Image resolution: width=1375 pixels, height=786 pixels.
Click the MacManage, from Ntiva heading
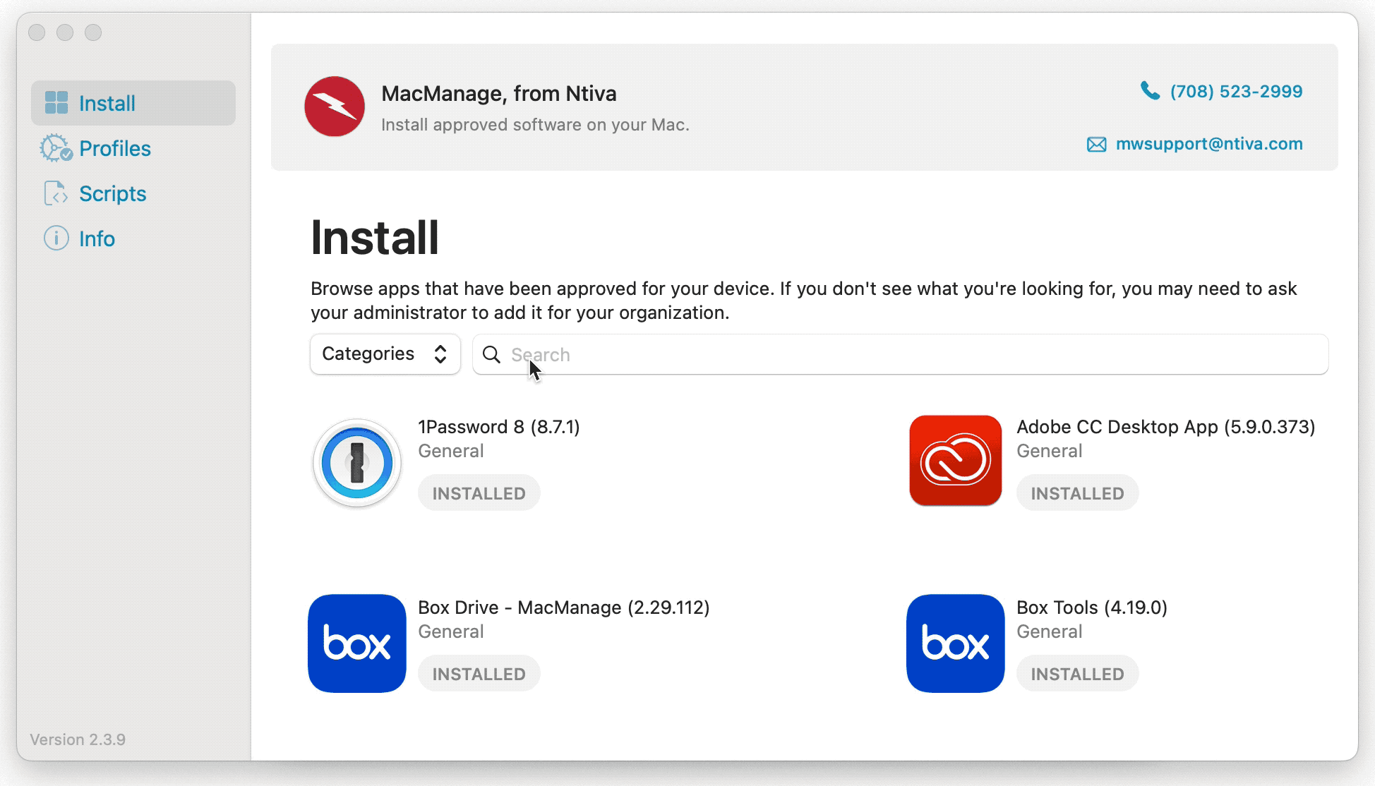click(499, 93)
